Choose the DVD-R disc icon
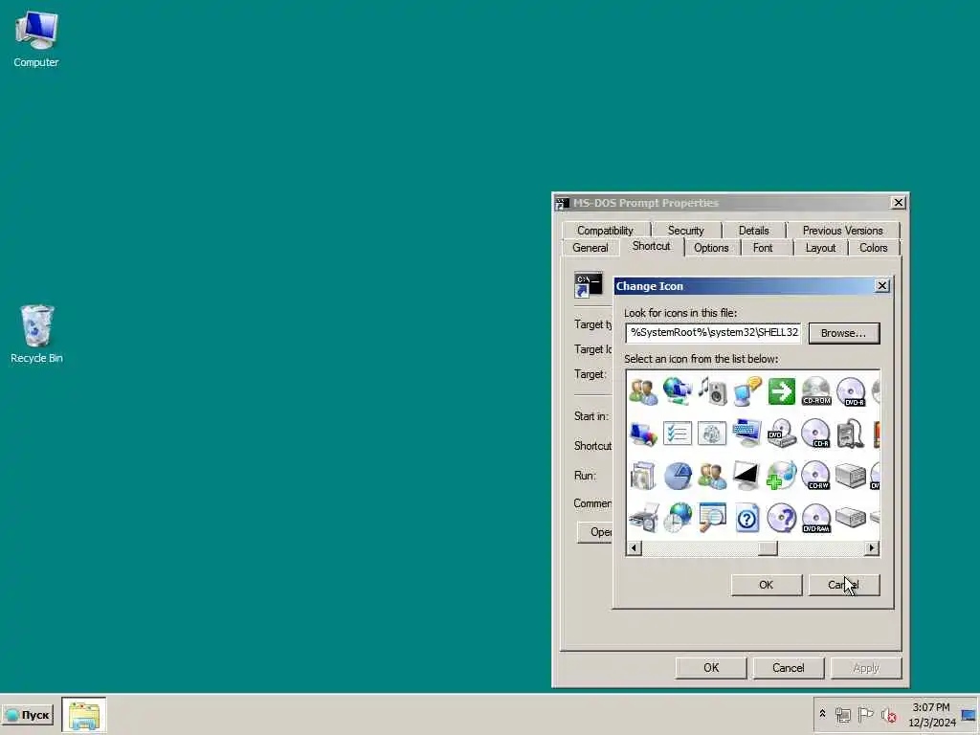 pyautogui.click(x=851, y=391)
